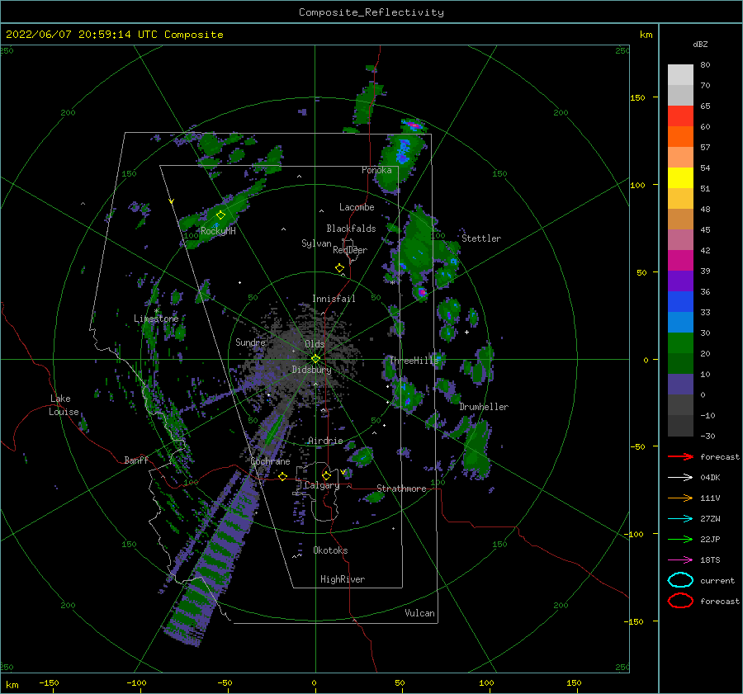Click the magenta storm cell southwest of Stettler

pos(422,292)
